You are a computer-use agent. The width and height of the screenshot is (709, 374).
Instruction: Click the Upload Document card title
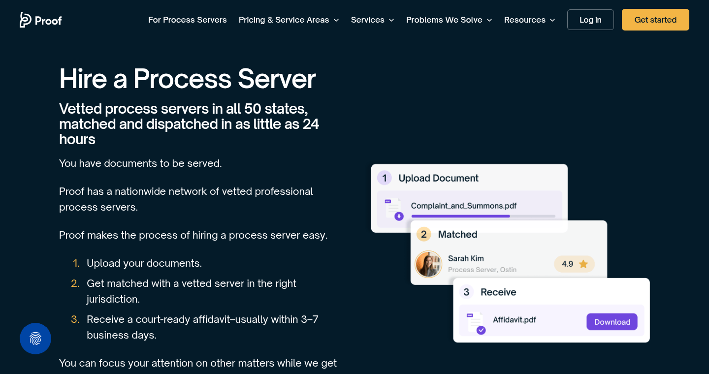click(439, 178)
